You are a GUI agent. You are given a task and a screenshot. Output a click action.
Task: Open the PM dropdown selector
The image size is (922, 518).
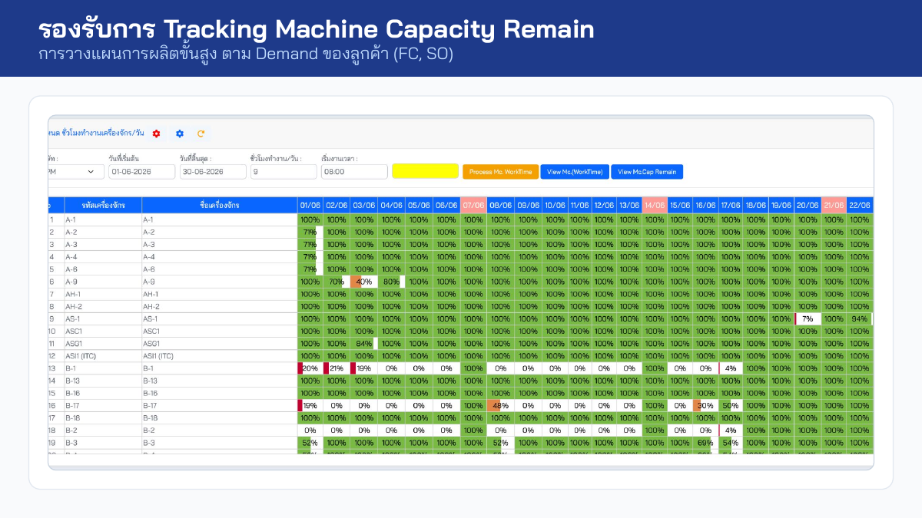(x=75, y=172)
